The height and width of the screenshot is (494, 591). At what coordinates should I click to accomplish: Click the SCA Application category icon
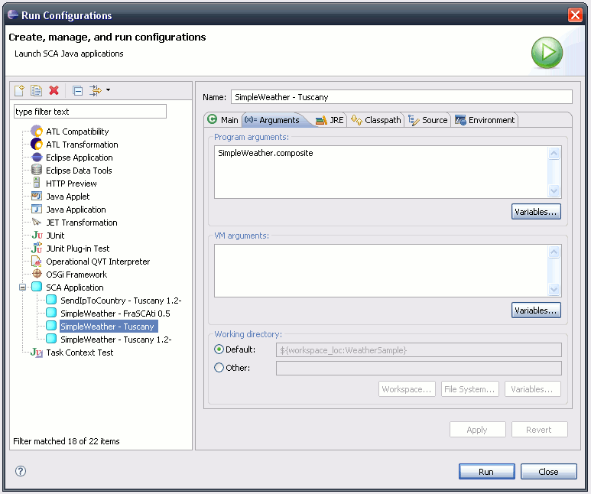(37, 287)
